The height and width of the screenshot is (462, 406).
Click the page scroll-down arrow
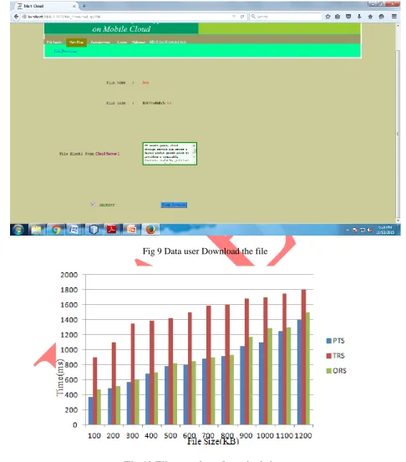point(398,221)
